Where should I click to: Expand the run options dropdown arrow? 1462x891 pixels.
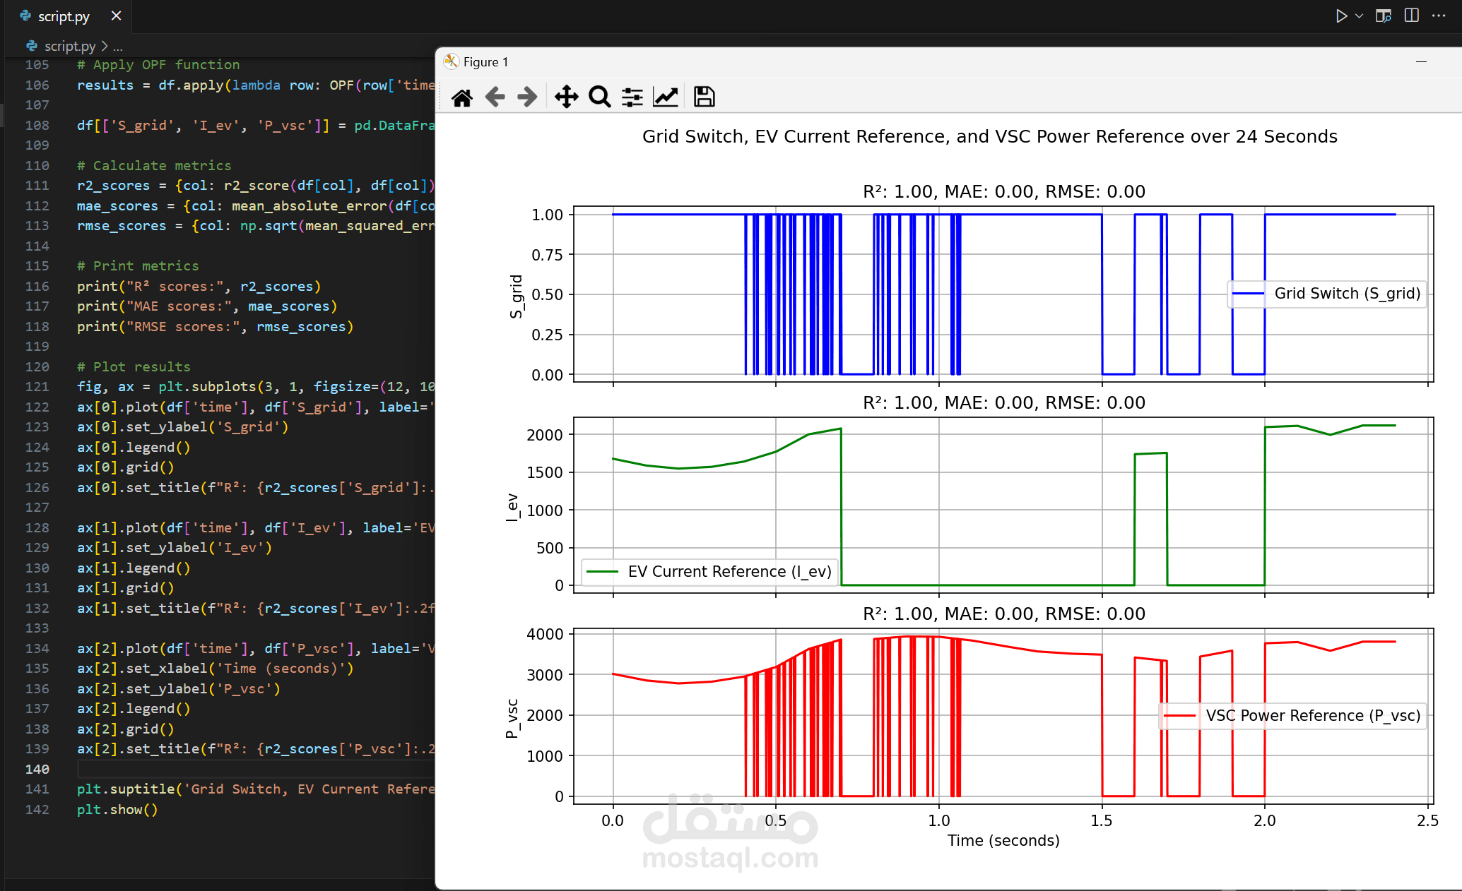coord(1359,16)
